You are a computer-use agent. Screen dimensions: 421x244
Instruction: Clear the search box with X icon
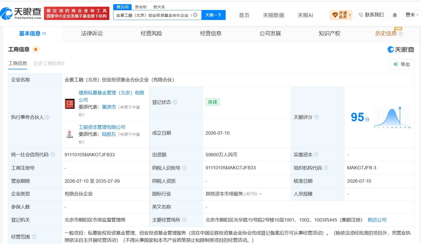[x=195, y=15]
